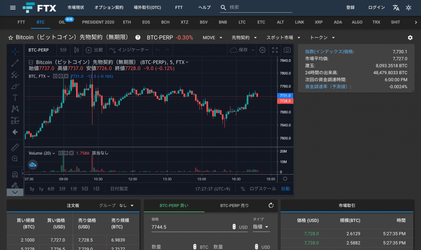
Task: Toggle log scale on the chart
Action: coord(263,189)
